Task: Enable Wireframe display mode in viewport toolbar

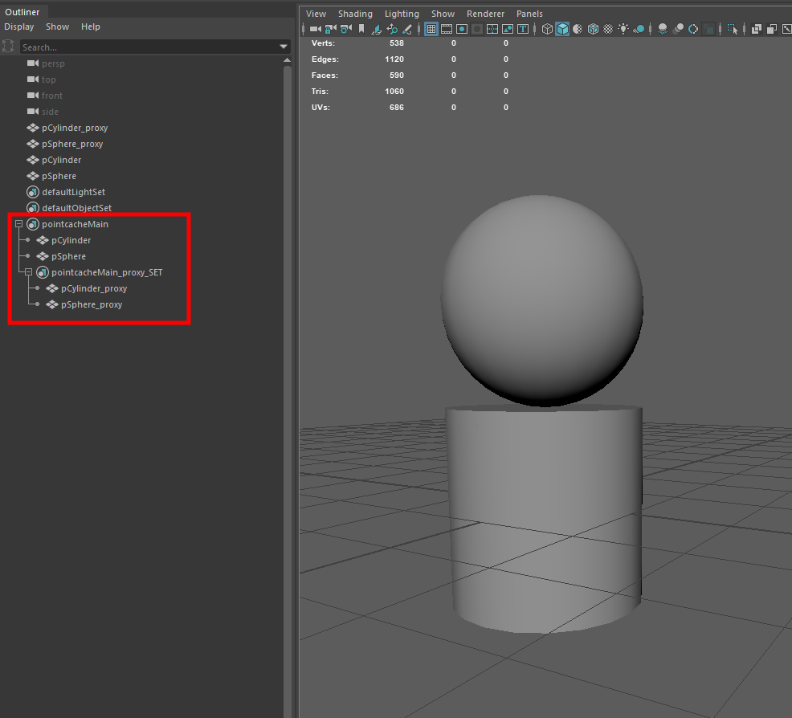Action: (546, 29)
